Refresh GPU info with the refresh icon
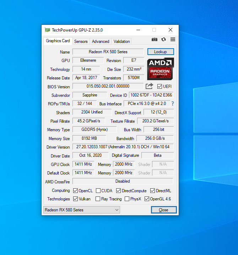 [x=163, y=39]
